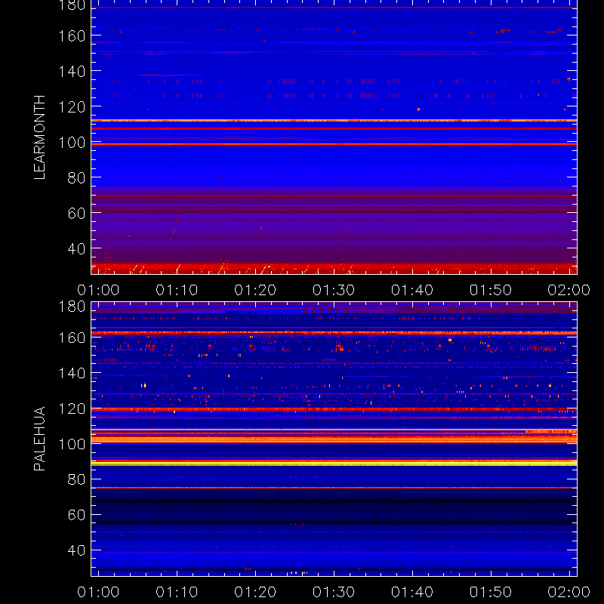Viewport: 604px width, 604px height.
Task: Select the 140 label on the PALEHUA axis
Action: pyautogui.click(x=72, y=373)
